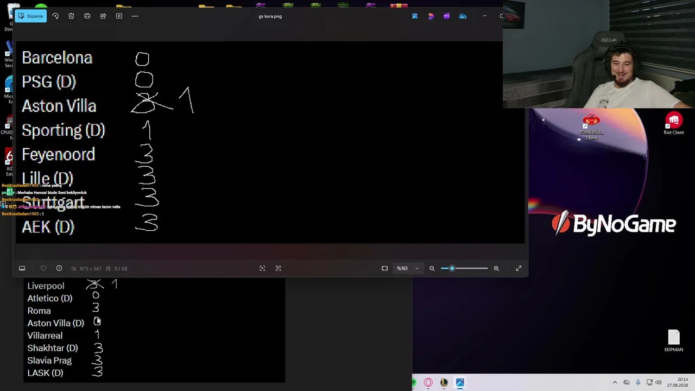Expand the hidden system tray icons chevron
The height and width of the screenshot is (391, 695).
click(615, 383)
